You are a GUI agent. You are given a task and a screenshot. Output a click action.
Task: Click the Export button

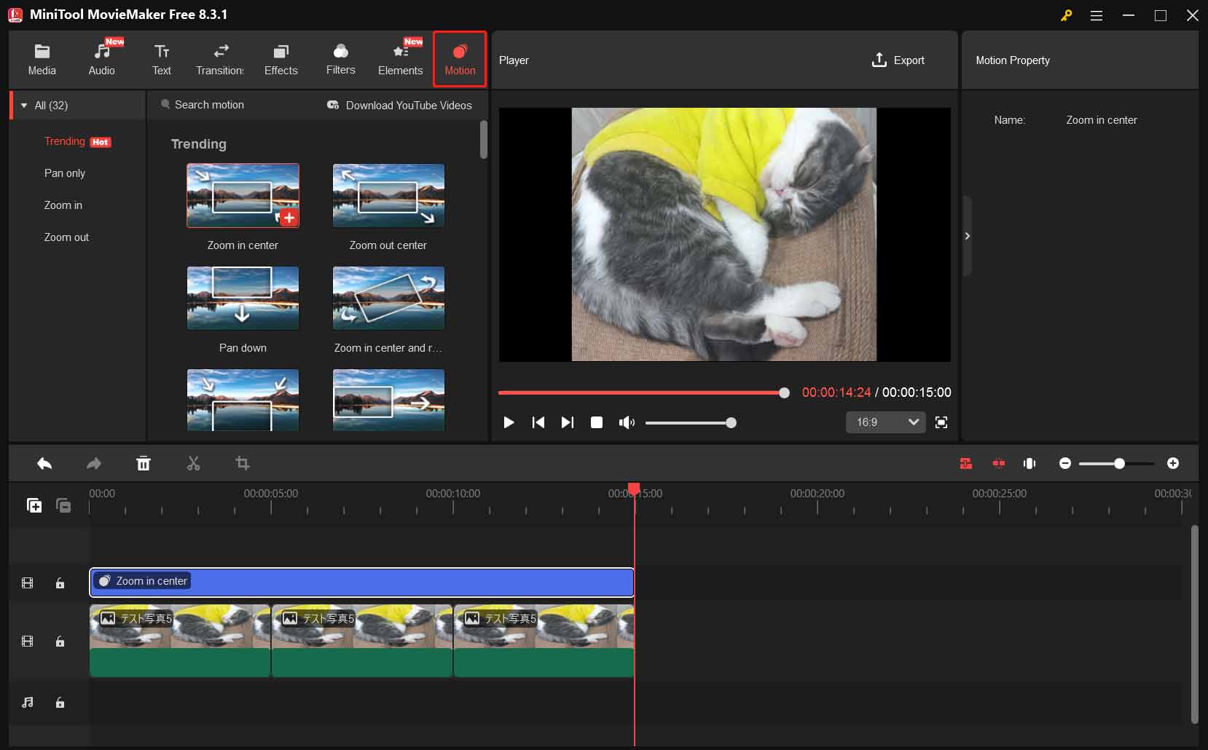pos(898,60)
